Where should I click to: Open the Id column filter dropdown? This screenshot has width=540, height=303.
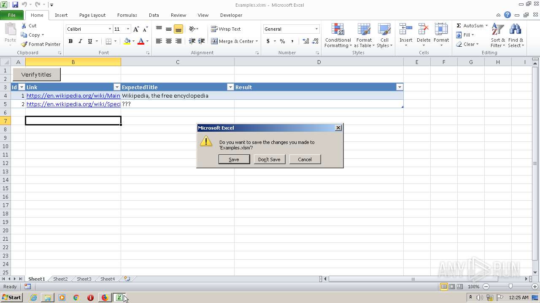22,87
